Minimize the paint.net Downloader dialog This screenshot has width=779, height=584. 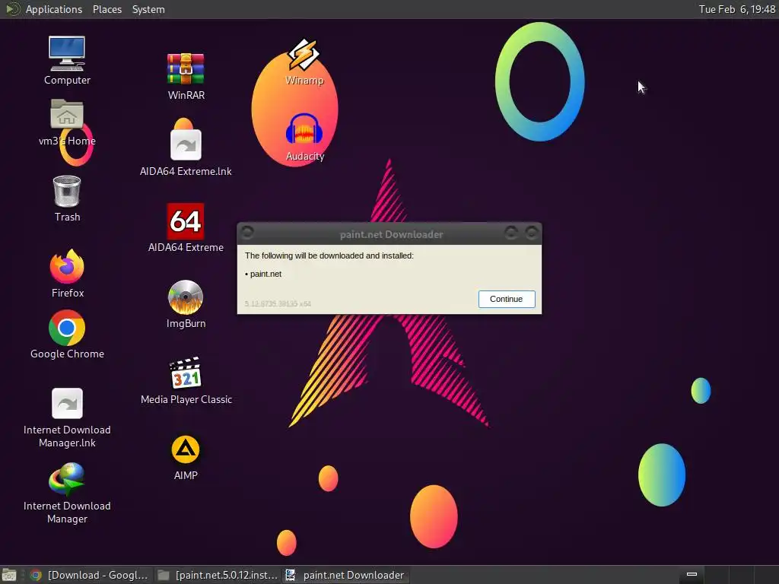(x=510, y=233)
